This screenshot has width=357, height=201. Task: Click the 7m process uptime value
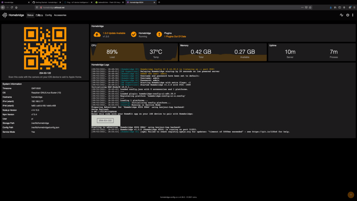(x=334, y=52)
